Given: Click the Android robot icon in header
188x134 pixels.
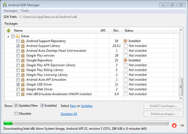Looking at the screenshot, I should click(9, 31).
